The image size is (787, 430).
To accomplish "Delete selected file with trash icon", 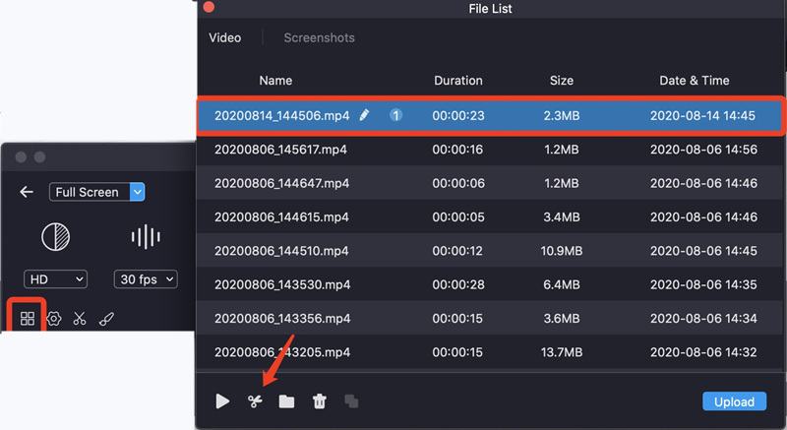I will 319,400.
